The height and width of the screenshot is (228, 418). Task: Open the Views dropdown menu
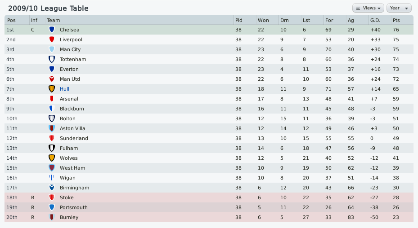point(368,8)
